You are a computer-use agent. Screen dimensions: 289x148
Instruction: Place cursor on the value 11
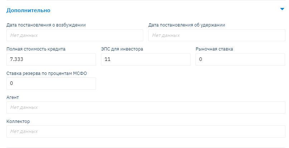[x=107, y=59]
